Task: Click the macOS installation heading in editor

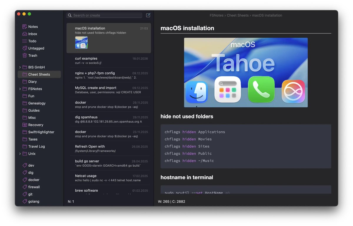Action: pos(187,28)
